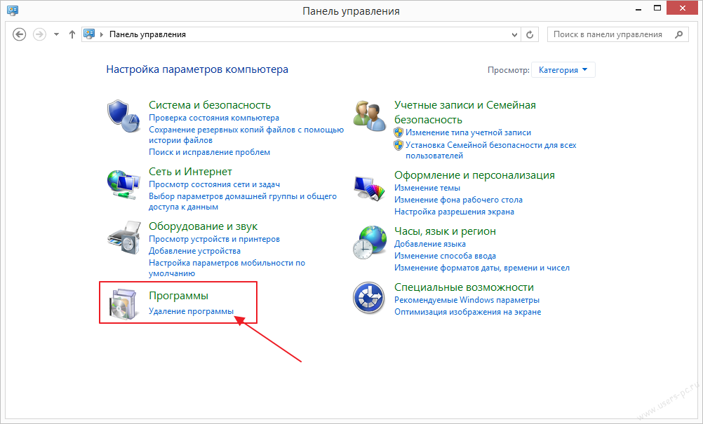Open the Категория view dropdown
Screen dimensions: 703x424
[563, 70]
